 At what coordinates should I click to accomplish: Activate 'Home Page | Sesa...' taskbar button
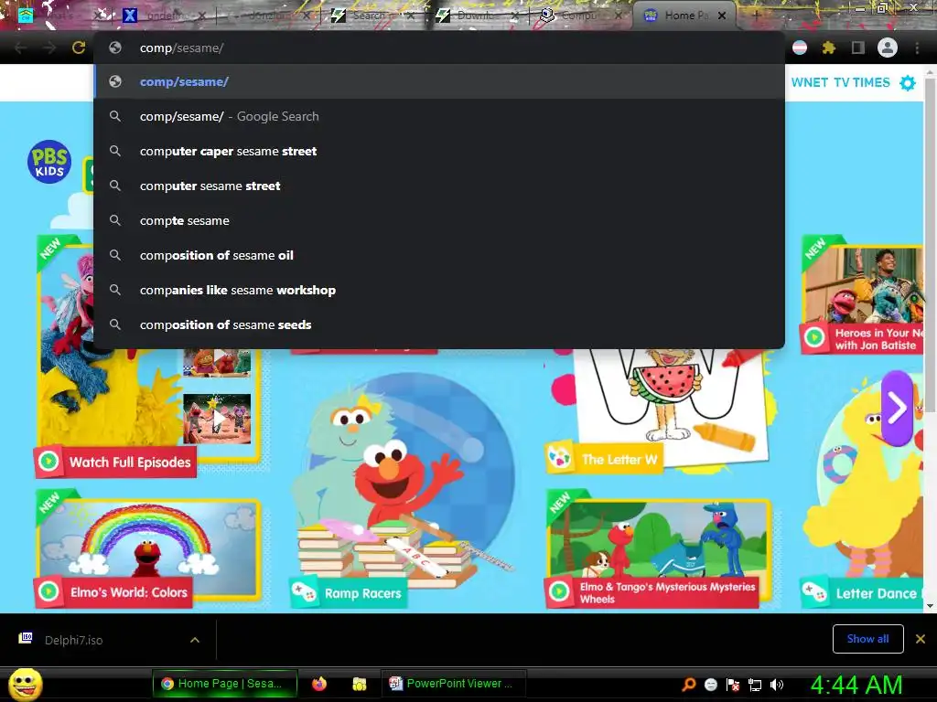[225, 684]
